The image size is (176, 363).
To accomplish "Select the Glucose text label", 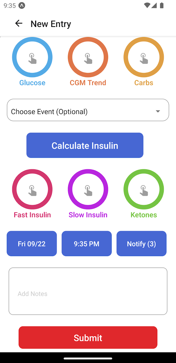I will [32, 83].
